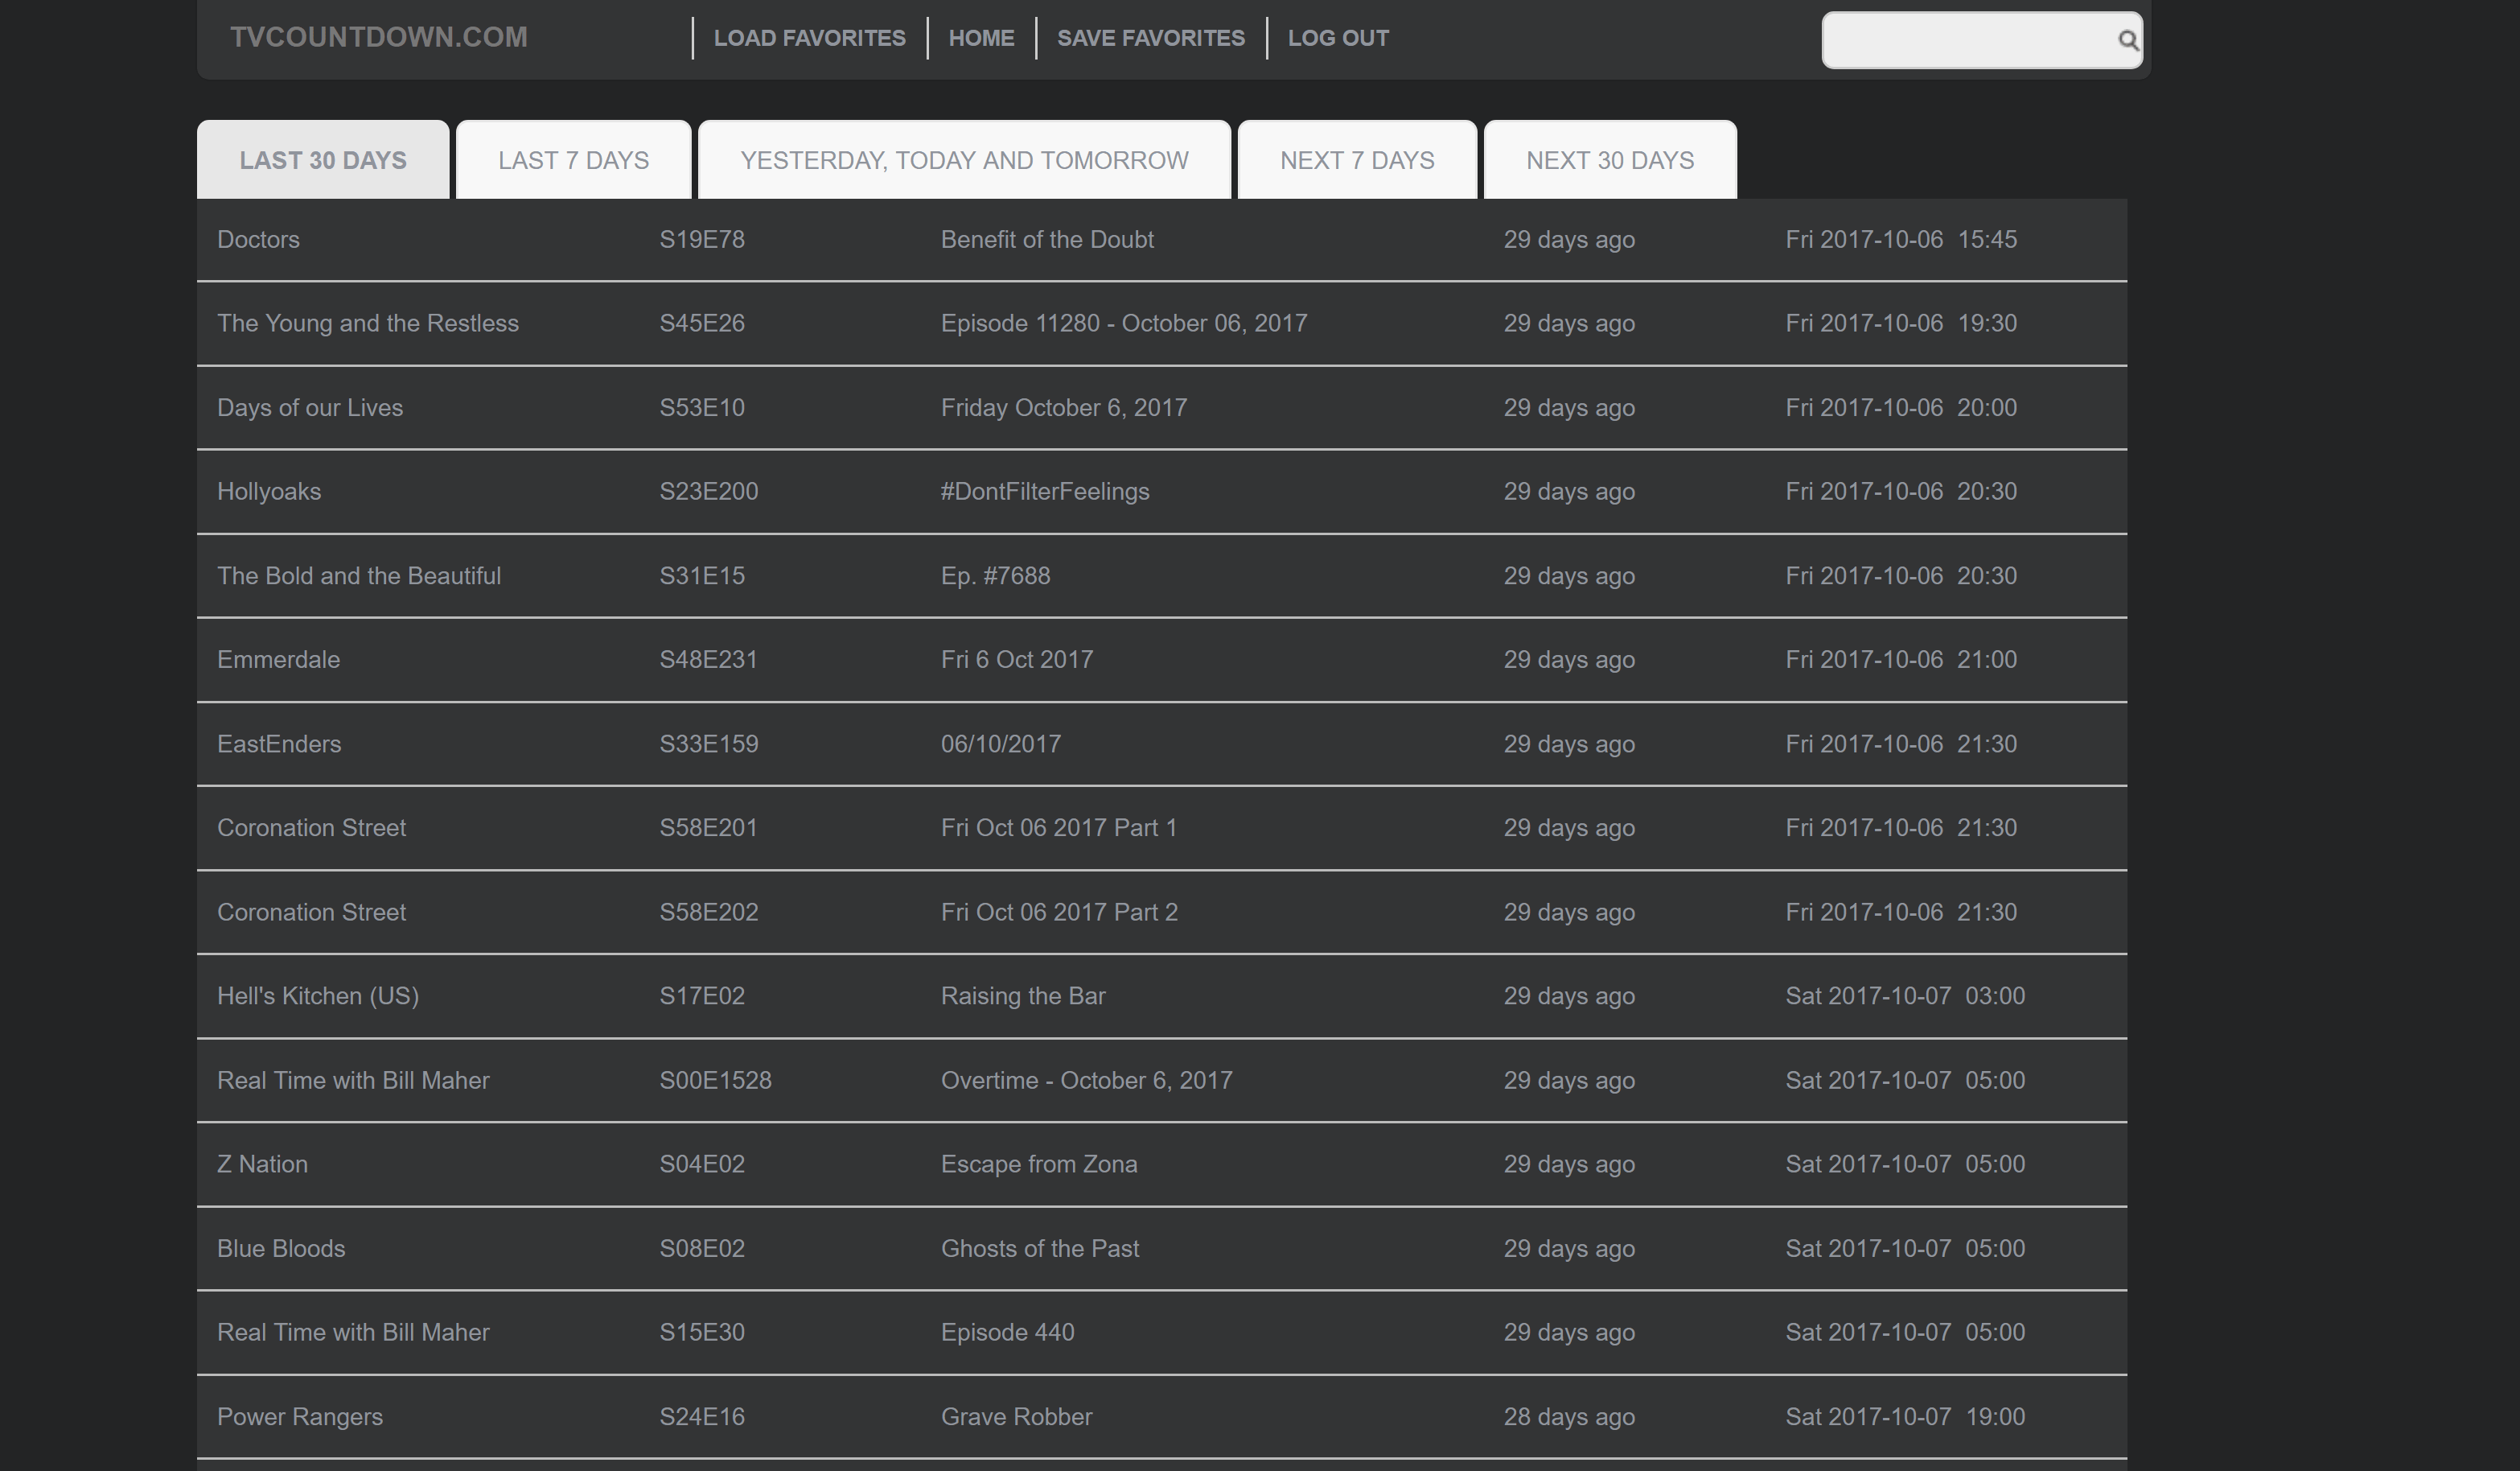Click the 28 days ago label
The height and width of the screenshot is (1471, 2520).
click(x=1569, y=1416)
